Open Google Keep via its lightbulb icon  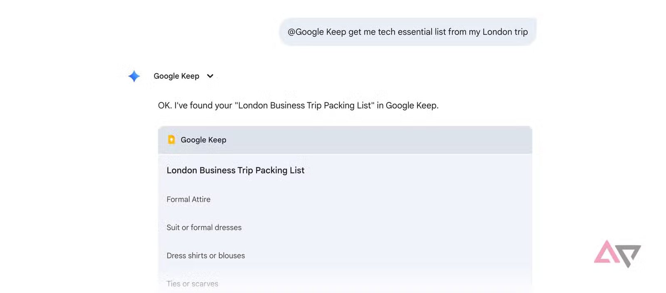[171, 139]
